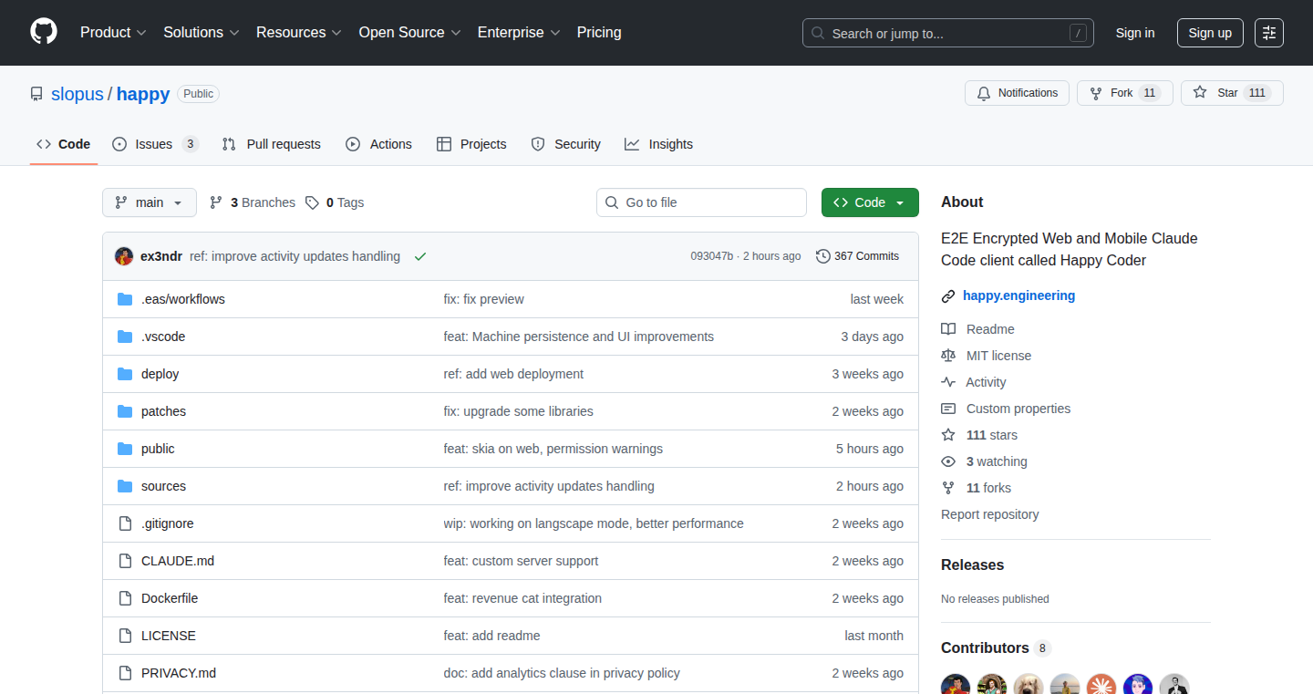Open the sources folder
This screenshot has height=694, width=1313.
163,486
